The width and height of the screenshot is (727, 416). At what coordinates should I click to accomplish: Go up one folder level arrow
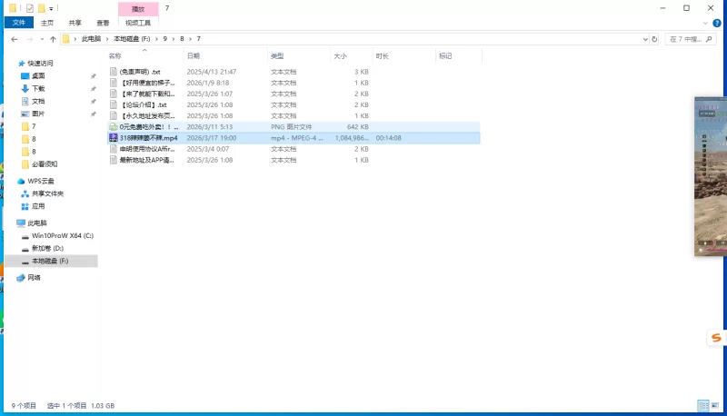pyautogui.click(x=53, y=39)
